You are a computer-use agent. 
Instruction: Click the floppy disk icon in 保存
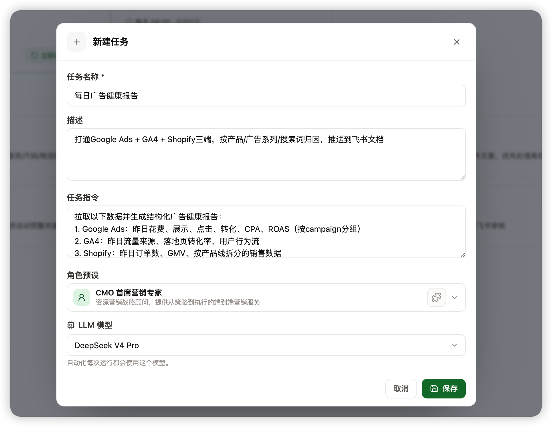click(434, 388)
